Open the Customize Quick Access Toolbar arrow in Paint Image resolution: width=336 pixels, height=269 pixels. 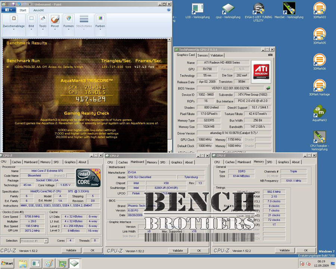click(30, 4)
